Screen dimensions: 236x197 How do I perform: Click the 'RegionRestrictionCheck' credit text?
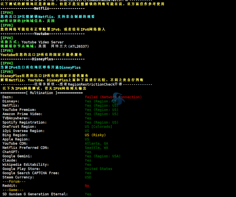point(91,84)
